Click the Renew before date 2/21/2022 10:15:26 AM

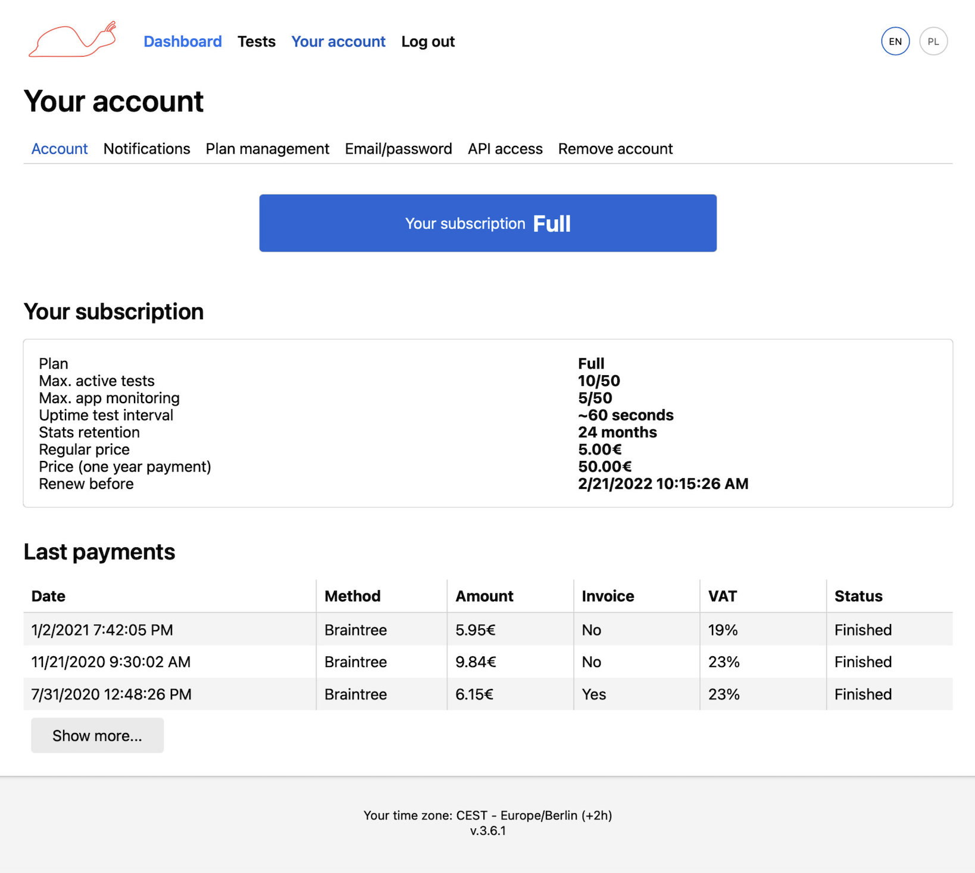[x=663, y=484]
